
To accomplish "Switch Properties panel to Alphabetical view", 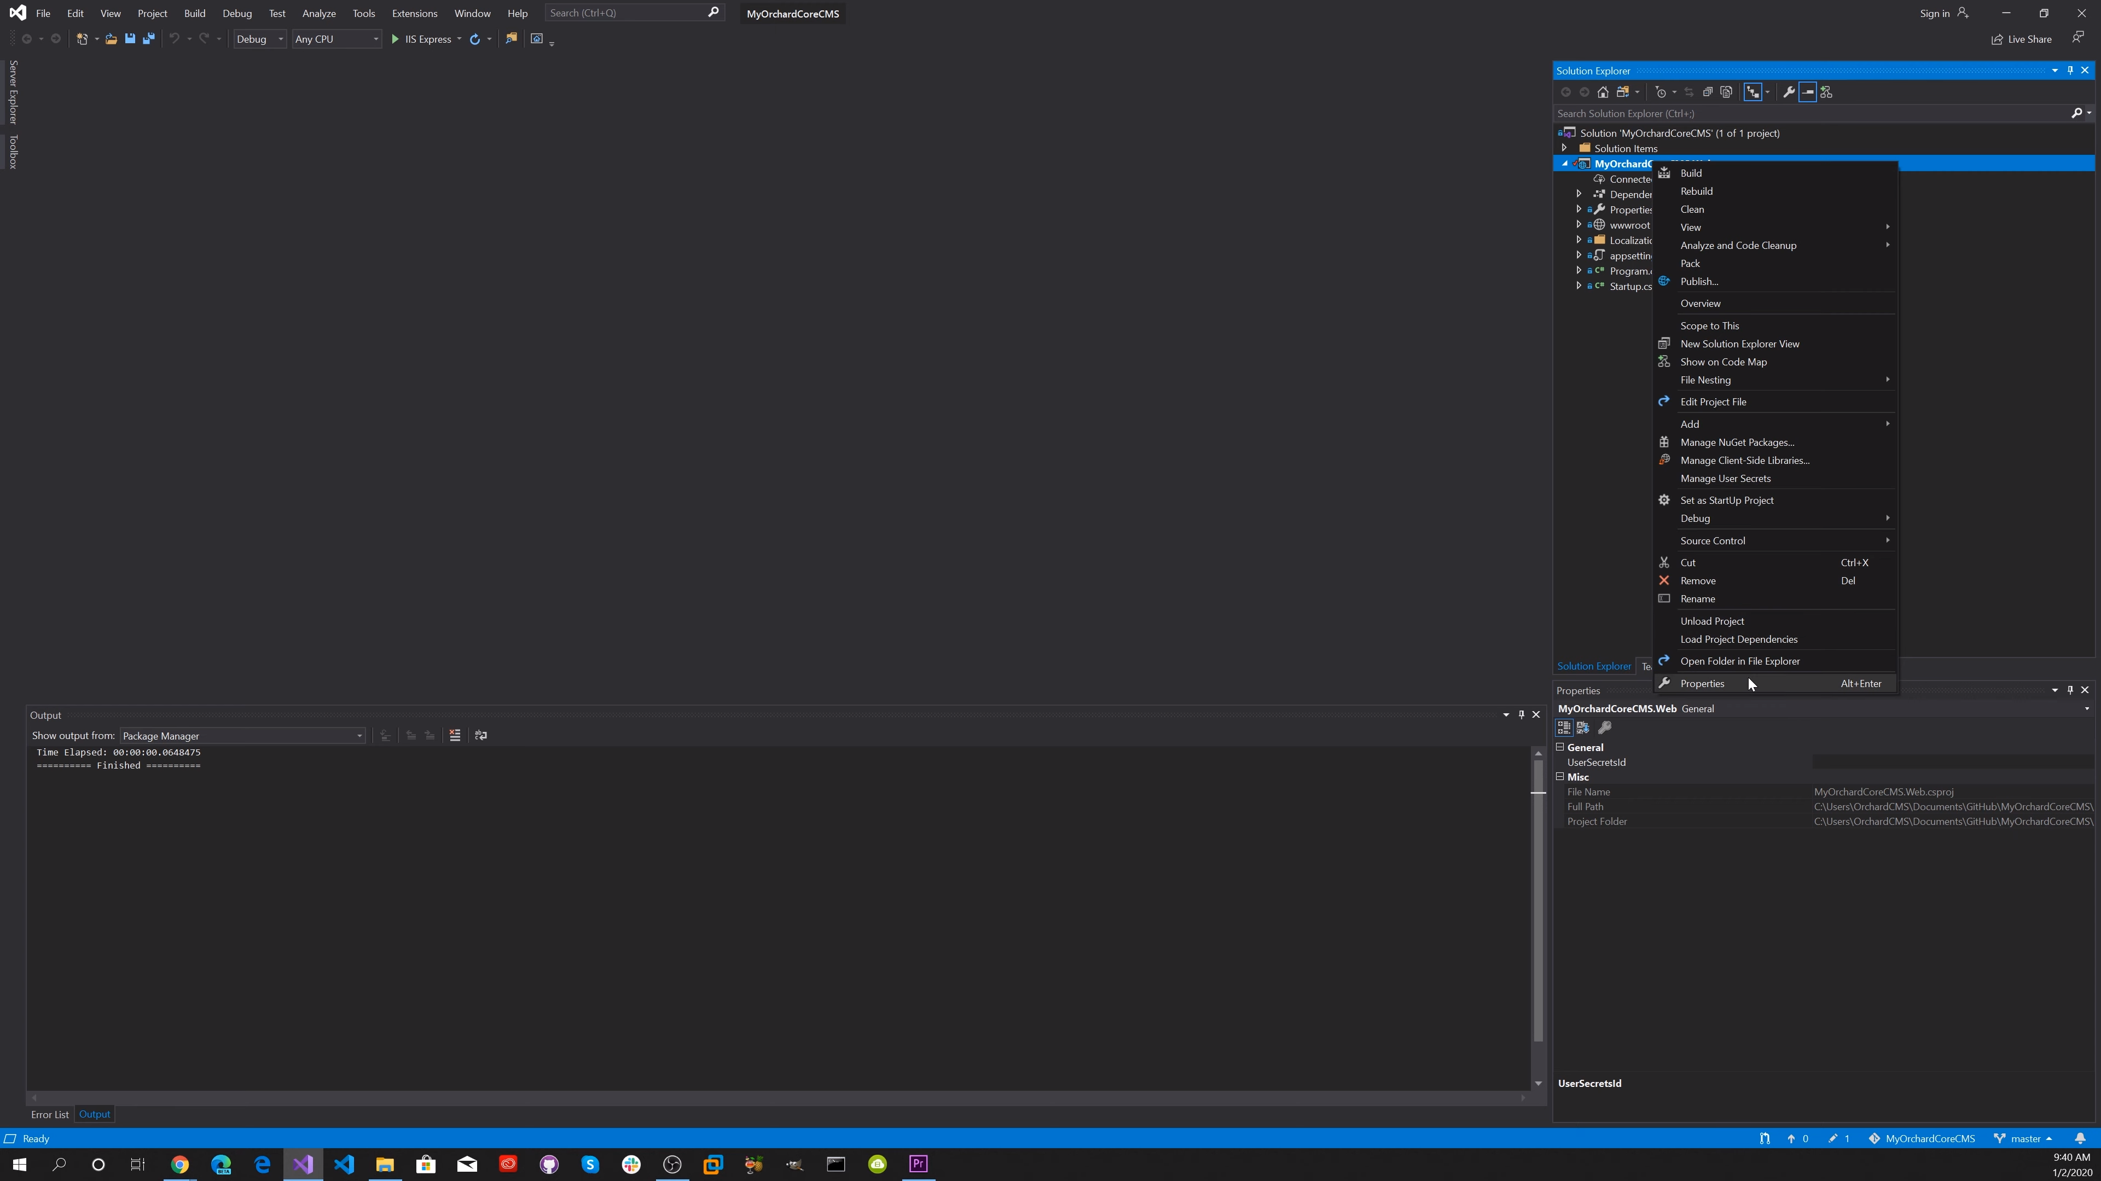I will click(x=1583, y=728).
